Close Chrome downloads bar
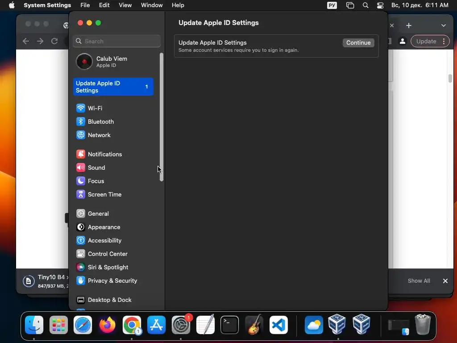 445,281
